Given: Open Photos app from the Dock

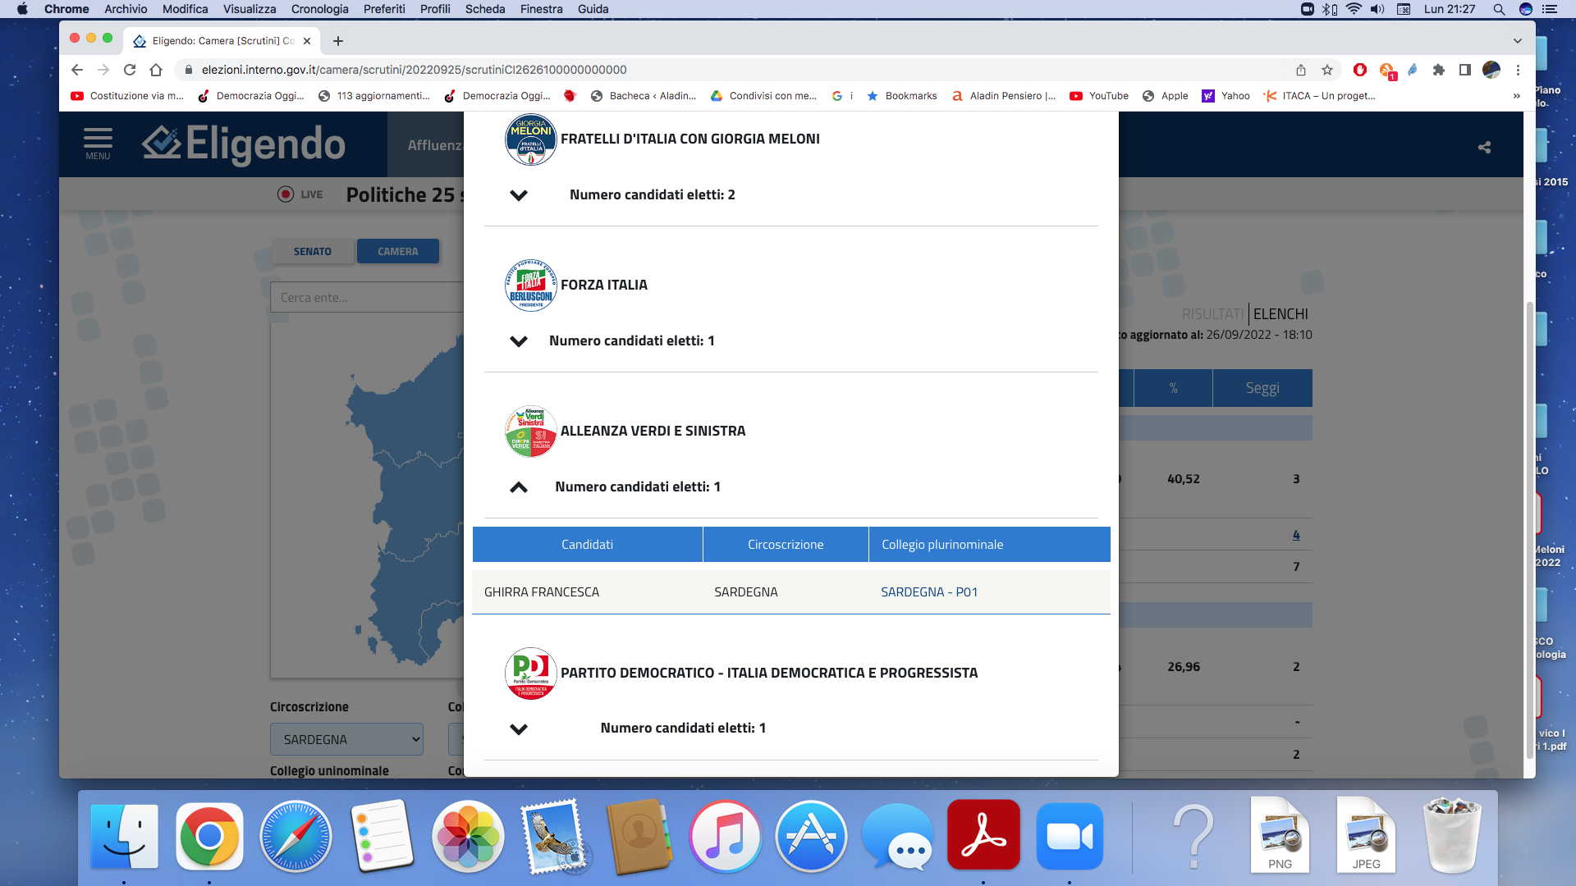Looking at the screenshot, I should pyautogui.click(x=468, y=836).
